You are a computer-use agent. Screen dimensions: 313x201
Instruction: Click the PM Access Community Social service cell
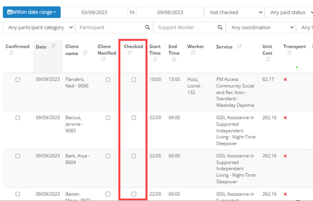[235, 92]
